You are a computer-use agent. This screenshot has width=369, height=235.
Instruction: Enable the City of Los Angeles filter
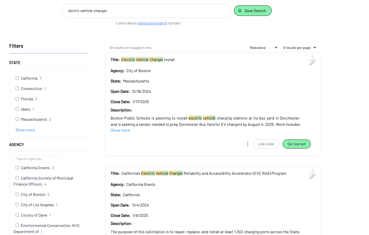(x=17, y=205)
